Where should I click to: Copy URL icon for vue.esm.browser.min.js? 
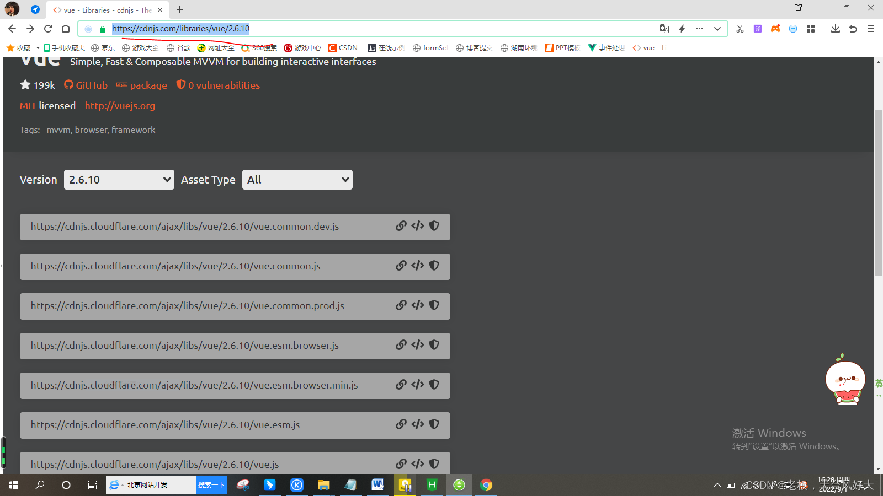pyautogui.click(x=401, y=385)
